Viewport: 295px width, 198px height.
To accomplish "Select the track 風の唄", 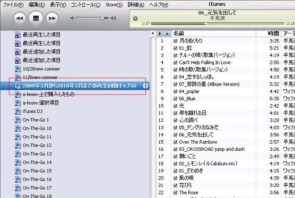I will (x=186, y=178).
